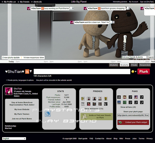Open Interesting plurkers link

click(120, 2)
